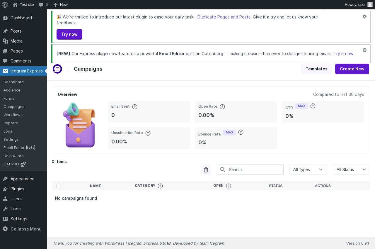Click the help icon beside Open Rate
Image resolution: width=375 pixels, height=249 pixels.
click(222, 107)
